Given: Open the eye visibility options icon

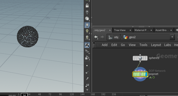Looking at the screenshot, I should [87, 51].
